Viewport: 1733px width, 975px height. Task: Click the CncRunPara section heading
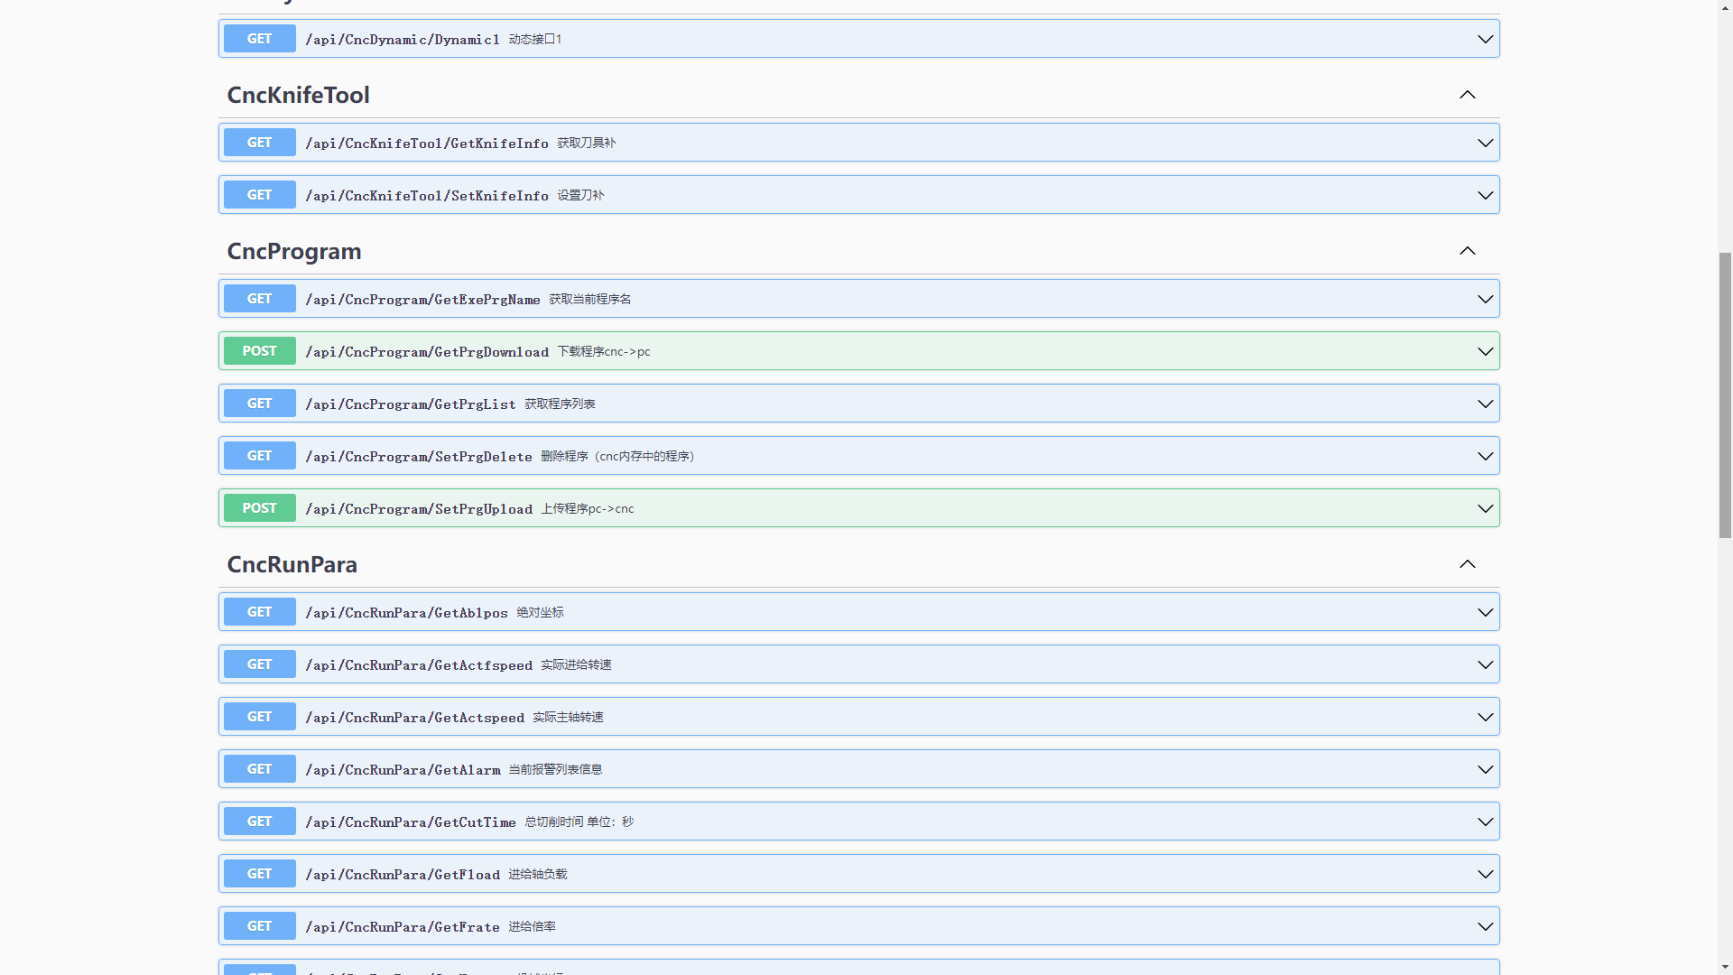tap(292, 564)
